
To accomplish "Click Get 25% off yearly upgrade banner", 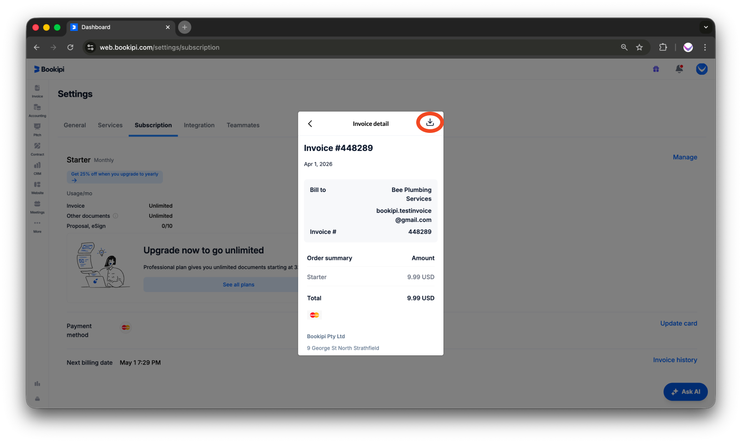I will pyautogui.click(x=114, y=177).
